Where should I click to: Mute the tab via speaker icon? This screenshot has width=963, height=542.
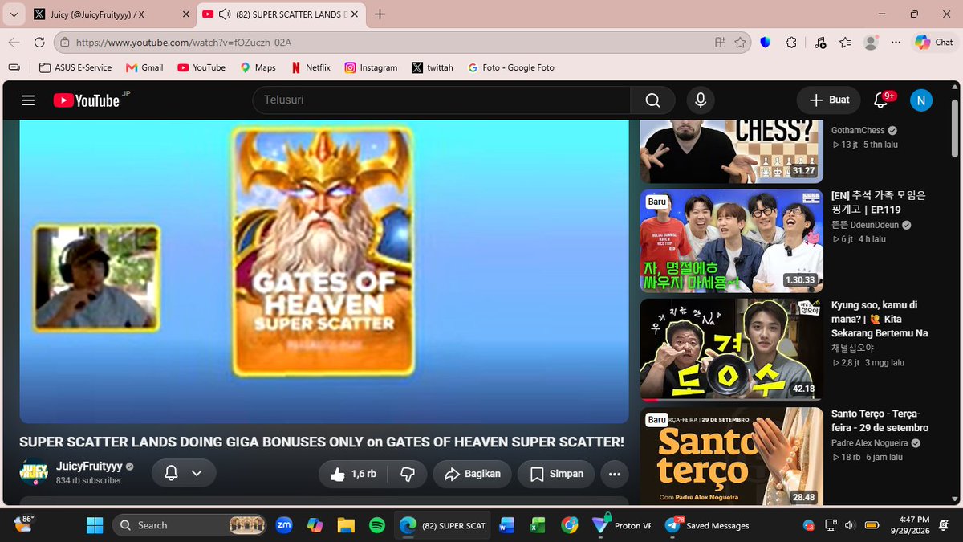pos(225,14)
